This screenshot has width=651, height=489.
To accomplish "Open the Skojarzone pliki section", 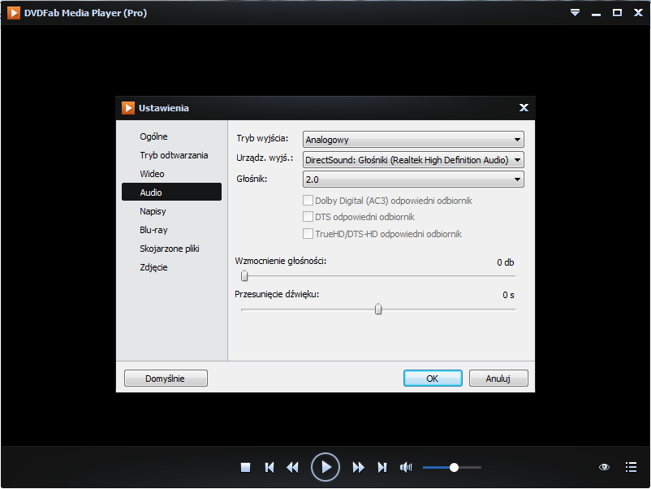I will pos(171,249).
